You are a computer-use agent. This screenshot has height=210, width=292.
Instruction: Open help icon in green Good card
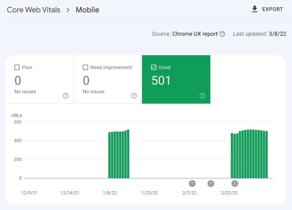coord(202,96)
